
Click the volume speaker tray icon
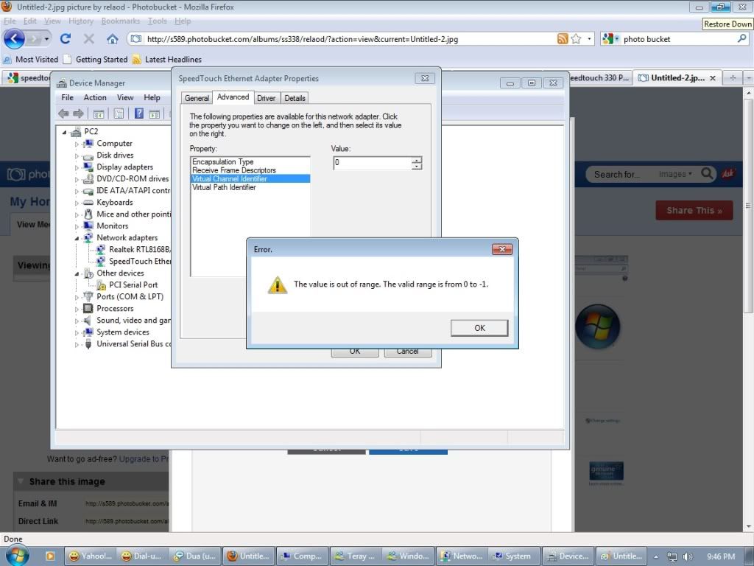688,556
